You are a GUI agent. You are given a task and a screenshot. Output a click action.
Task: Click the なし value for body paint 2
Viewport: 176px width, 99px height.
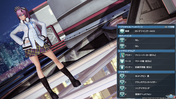click(137, 46)
